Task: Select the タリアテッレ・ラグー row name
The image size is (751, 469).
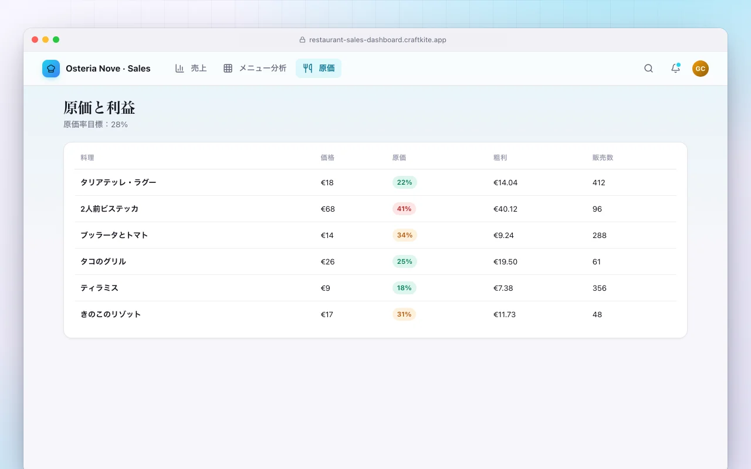Action: [119, 182]
